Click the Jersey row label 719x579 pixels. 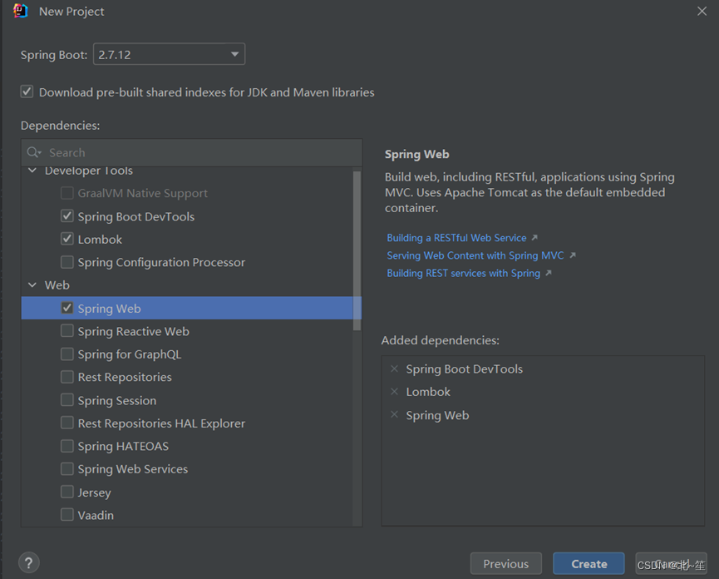(95, 492)
